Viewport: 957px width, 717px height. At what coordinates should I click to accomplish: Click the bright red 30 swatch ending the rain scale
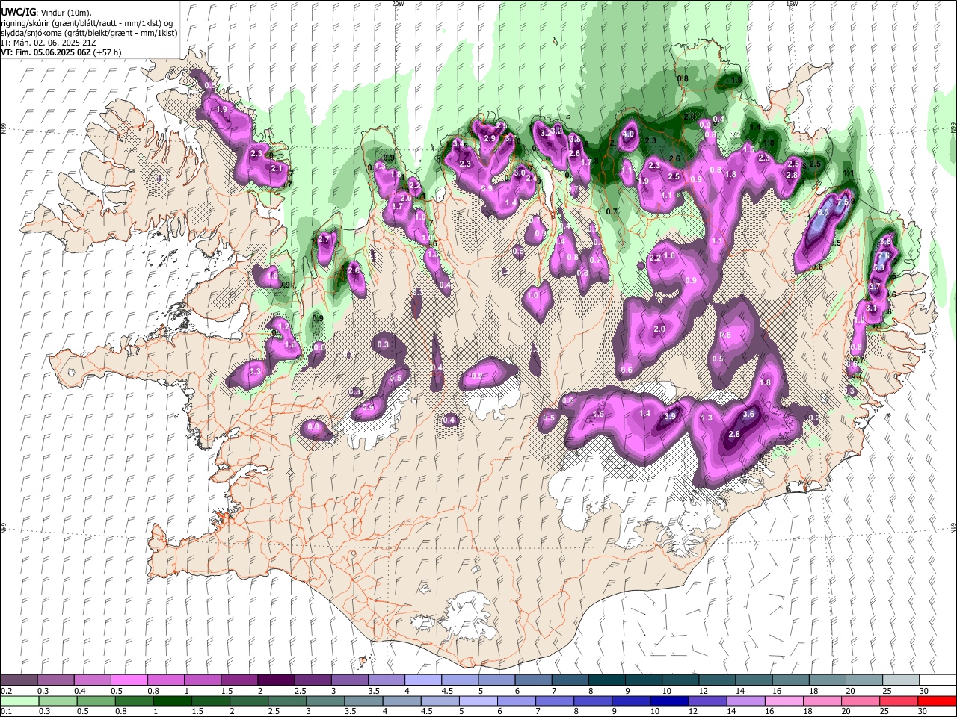(x=937, y=701)
